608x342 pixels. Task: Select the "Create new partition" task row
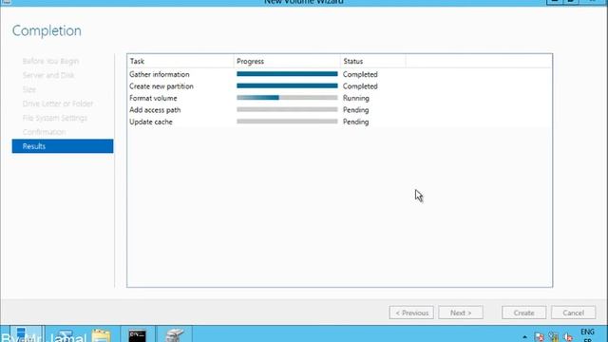pyautogui.click(x=339, y=86)
